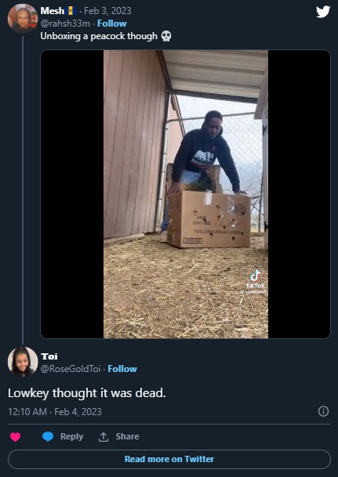Like the tweet with the pink heart icon
Image resolution: width=338 pixels, height=477 pixels.
click(15, 436)
